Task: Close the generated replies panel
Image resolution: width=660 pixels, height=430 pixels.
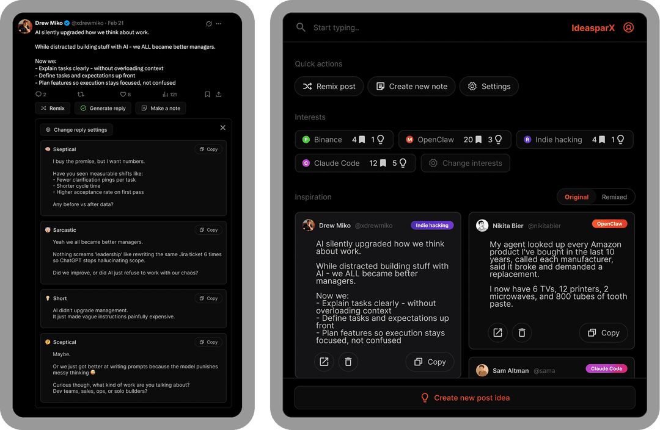Action: [x=222, y=128]
